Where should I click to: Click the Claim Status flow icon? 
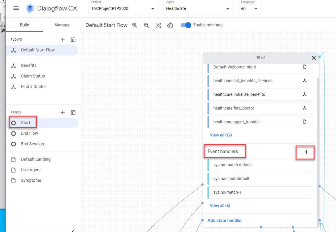13,76
